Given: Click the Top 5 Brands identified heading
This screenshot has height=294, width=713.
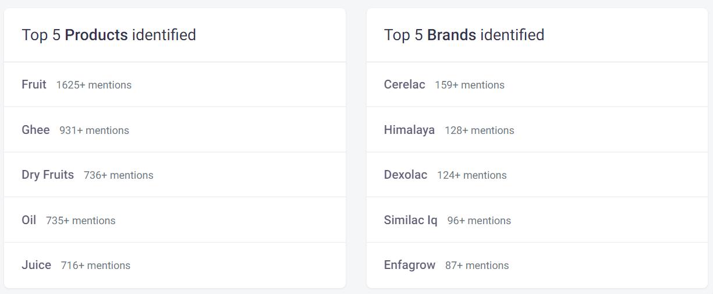Looking at the screenshot, I should point(464,35).
